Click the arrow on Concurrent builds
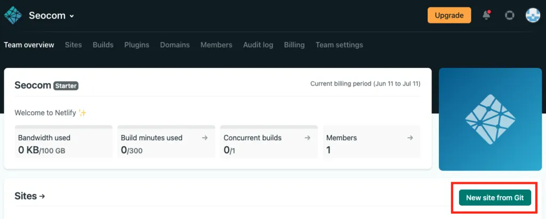546x219 pixels. [308, 138]
